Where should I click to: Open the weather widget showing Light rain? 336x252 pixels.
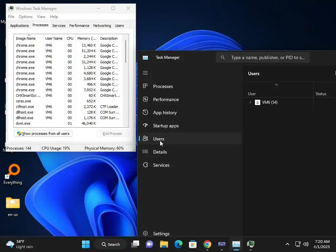[x=20, y=244]
